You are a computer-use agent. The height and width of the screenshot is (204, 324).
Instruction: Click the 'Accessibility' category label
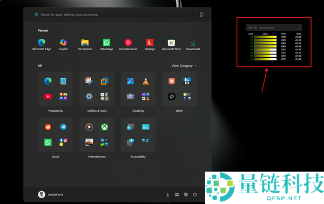(x=138, y=157)
